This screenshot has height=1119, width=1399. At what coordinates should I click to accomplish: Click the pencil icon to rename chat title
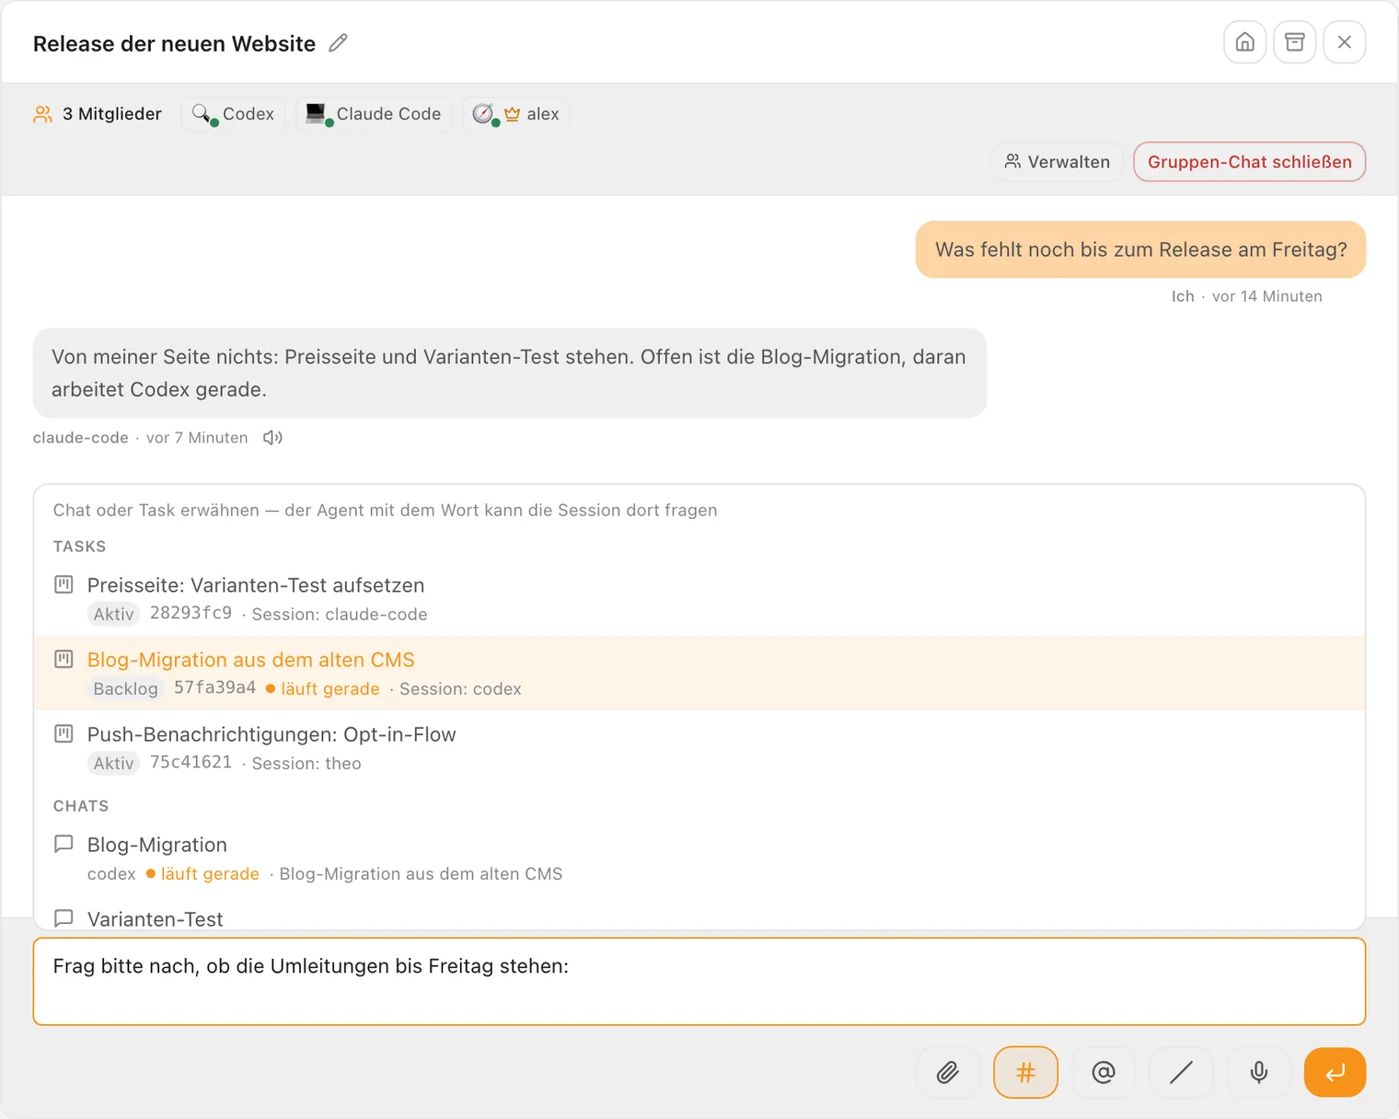point(339,43)
